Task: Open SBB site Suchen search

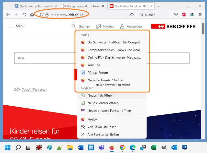Action: (81, 26)
